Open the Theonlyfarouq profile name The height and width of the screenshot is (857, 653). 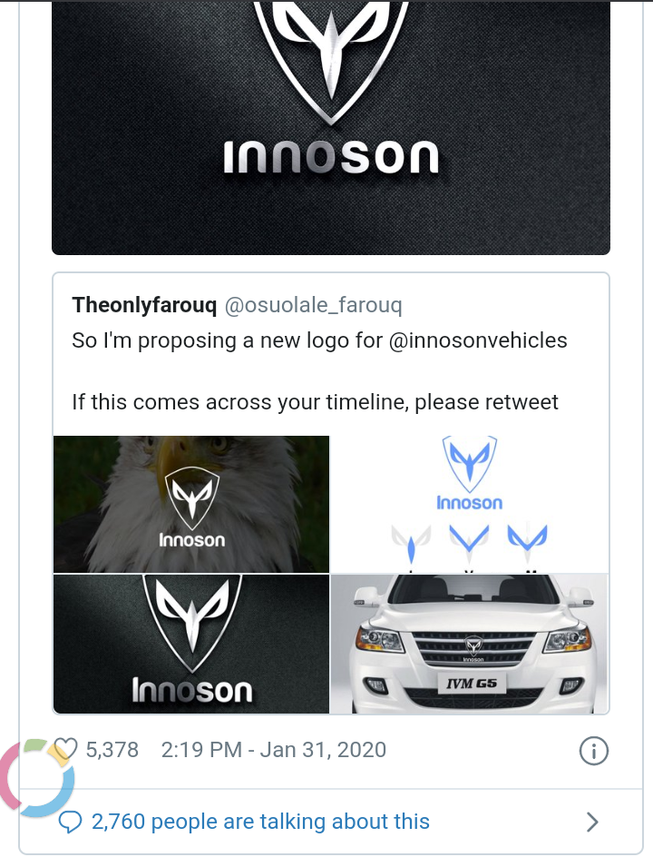pos(144,305)
